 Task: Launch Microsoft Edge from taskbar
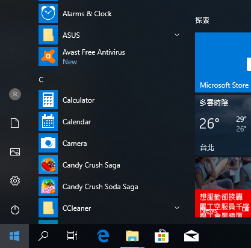[103, 236]
